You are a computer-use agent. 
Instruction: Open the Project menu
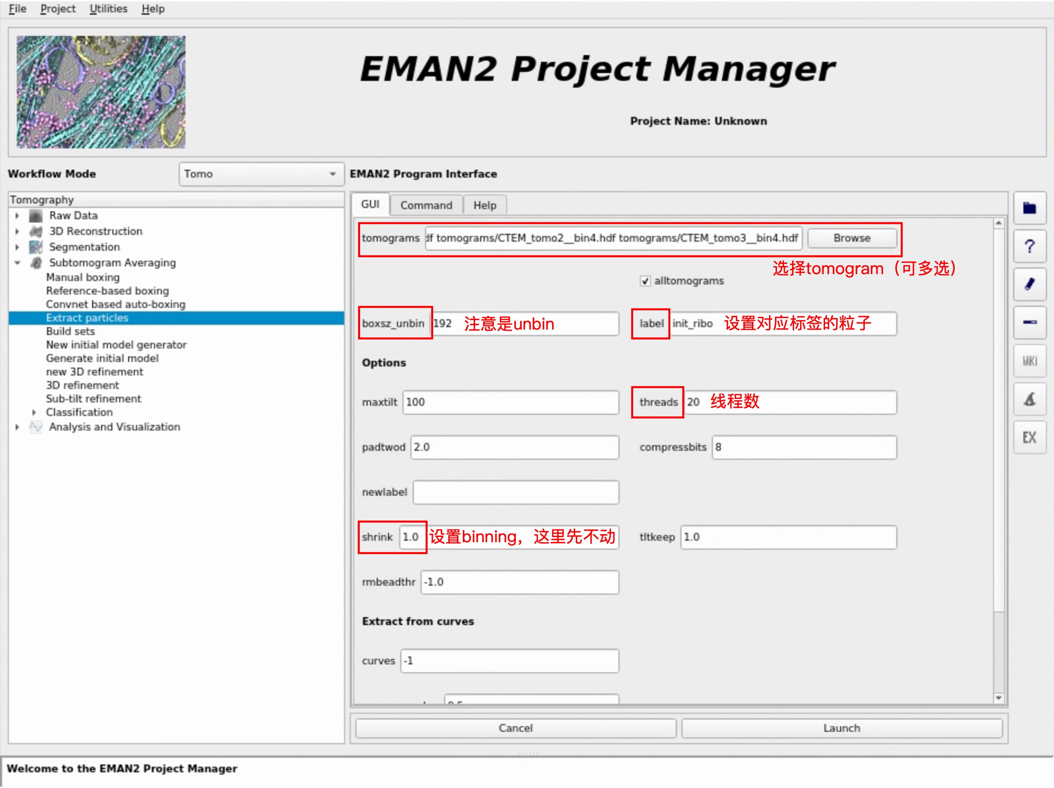tap(57, 8)
